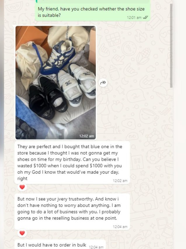The height and width of the screenshot is (249, 186).
Task: Click the 12:01 am timestamp on sent message
Action: click(x=134, y=18)
